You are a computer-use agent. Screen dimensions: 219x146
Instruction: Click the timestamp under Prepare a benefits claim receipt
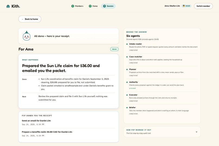[x=33, y=135]
